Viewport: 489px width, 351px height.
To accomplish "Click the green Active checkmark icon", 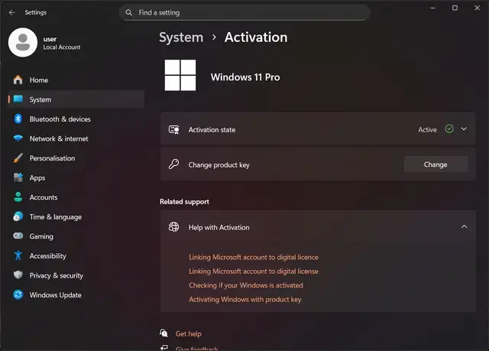I will [449, 128].
